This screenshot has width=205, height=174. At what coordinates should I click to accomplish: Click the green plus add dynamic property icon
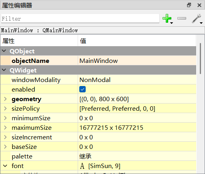coord(167,19)
